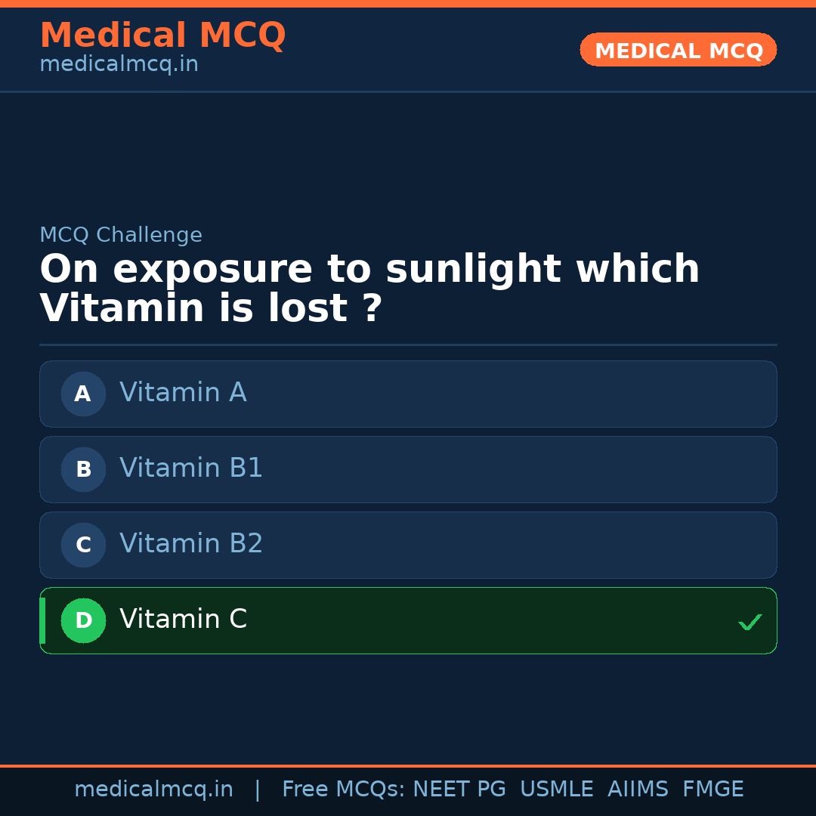Click the orange MEDICAL MCQ pill badge
The image size is (816, 816).
click(x=678, y=50)
